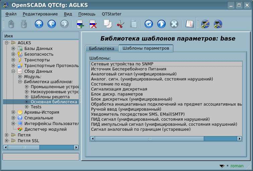Cut item using the scissors icon
This screenshot has height=171, width=253.
point(120,24)
